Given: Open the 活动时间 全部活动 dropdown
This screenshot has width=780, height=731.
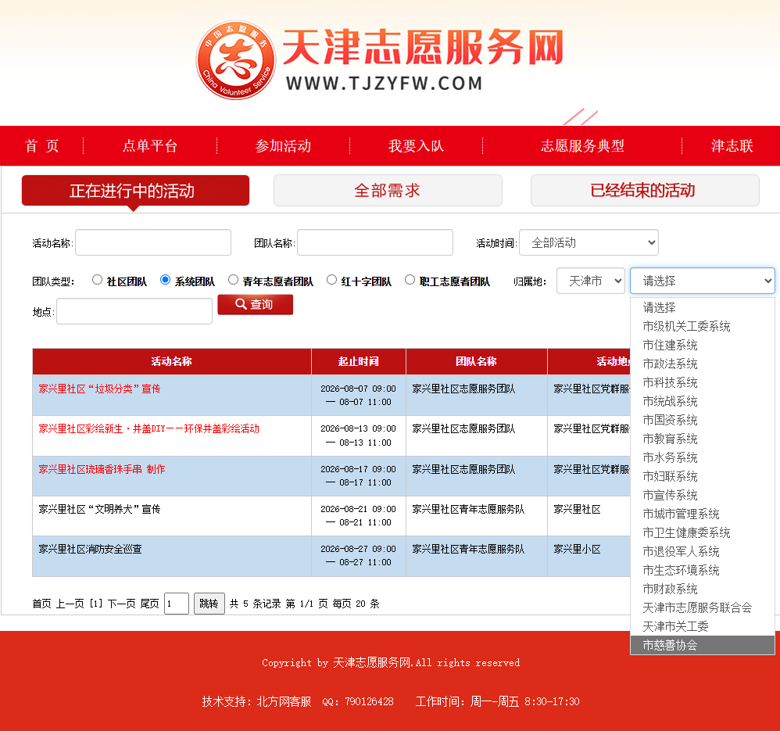Looking at the screenshot, I should click(589, 242).
